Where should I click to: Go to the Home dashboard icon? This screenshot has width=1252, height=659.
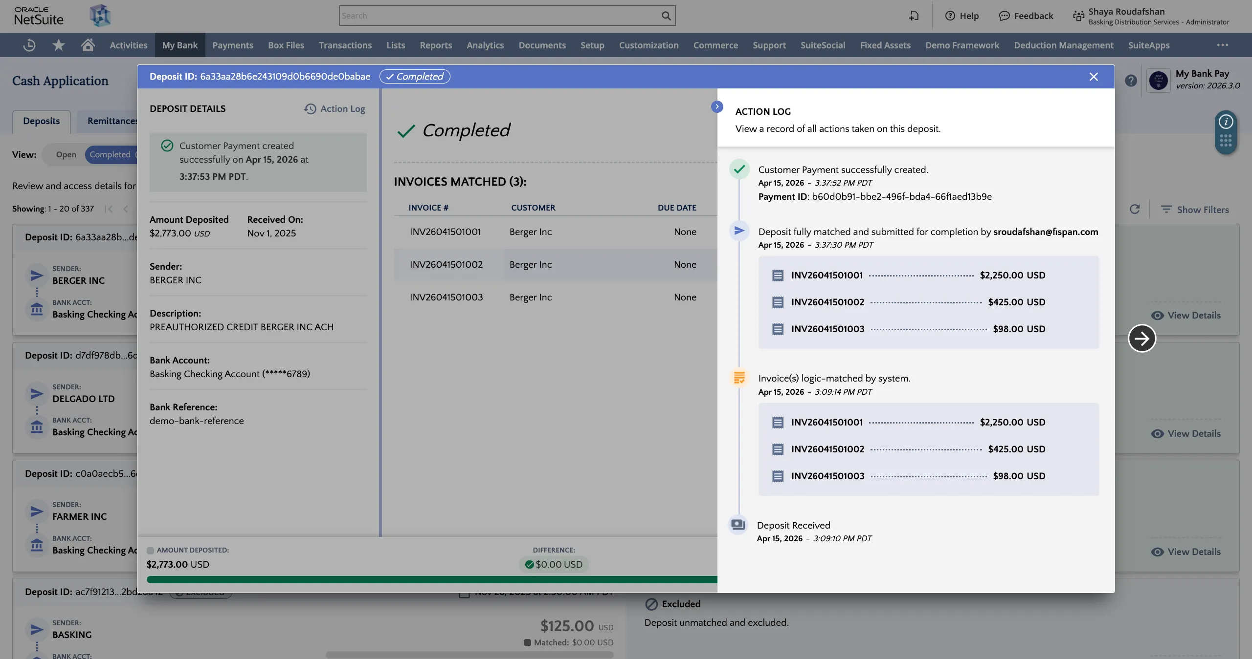click(88, 45)
